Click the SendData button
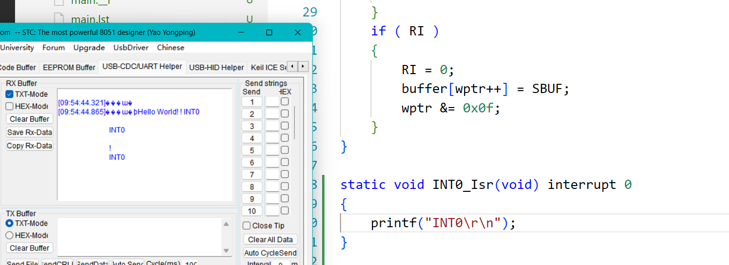 click(93, 263)
